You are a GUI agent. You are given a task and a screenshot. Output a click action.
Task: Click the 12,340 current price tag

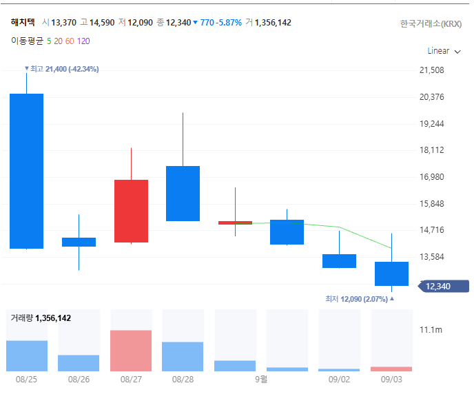click(x=444, y=286)
